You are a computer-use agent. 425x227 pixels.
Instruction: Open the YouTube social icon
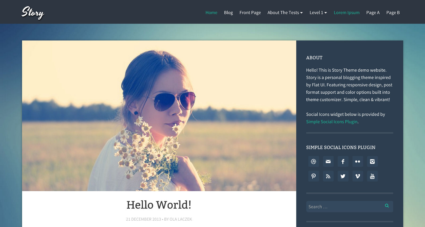[x=372, y=176]
